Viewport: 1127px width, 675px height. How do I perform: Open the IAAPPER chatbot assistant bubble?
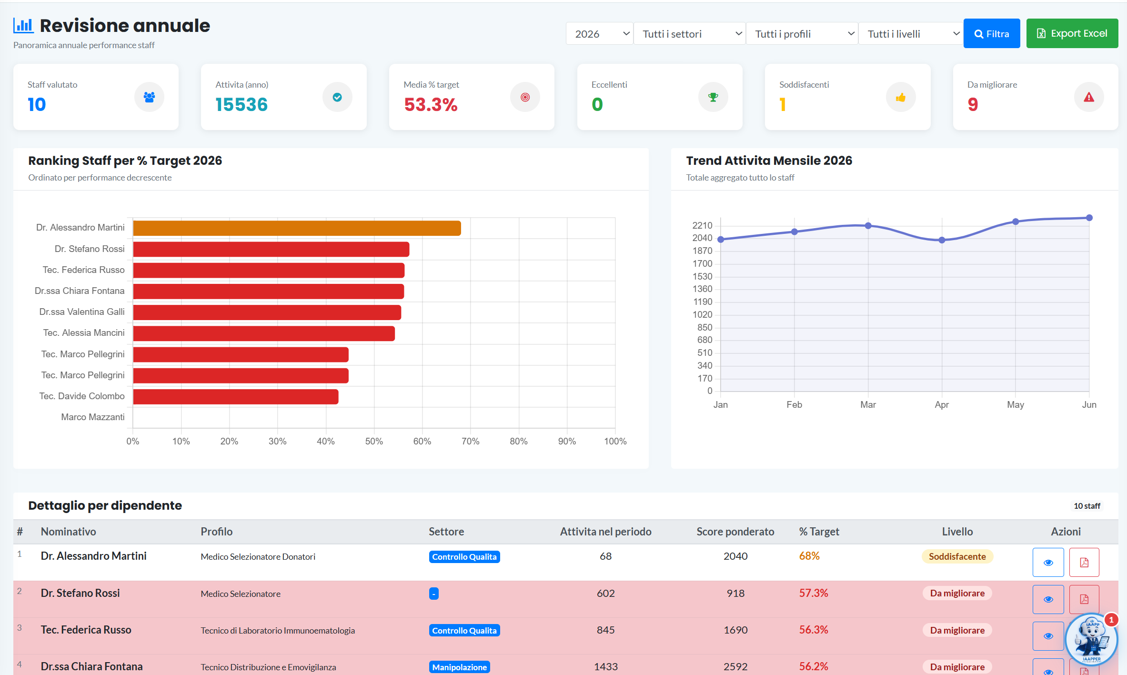1091,639
